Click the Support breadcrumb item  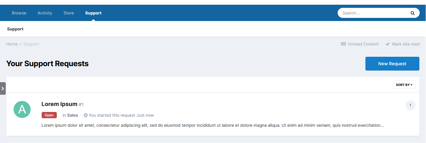(31, 44)
